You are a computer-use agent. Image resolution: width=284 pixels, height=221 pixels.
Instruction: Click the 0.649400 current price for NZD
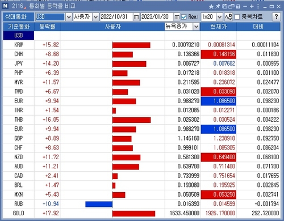coord(219,157)
